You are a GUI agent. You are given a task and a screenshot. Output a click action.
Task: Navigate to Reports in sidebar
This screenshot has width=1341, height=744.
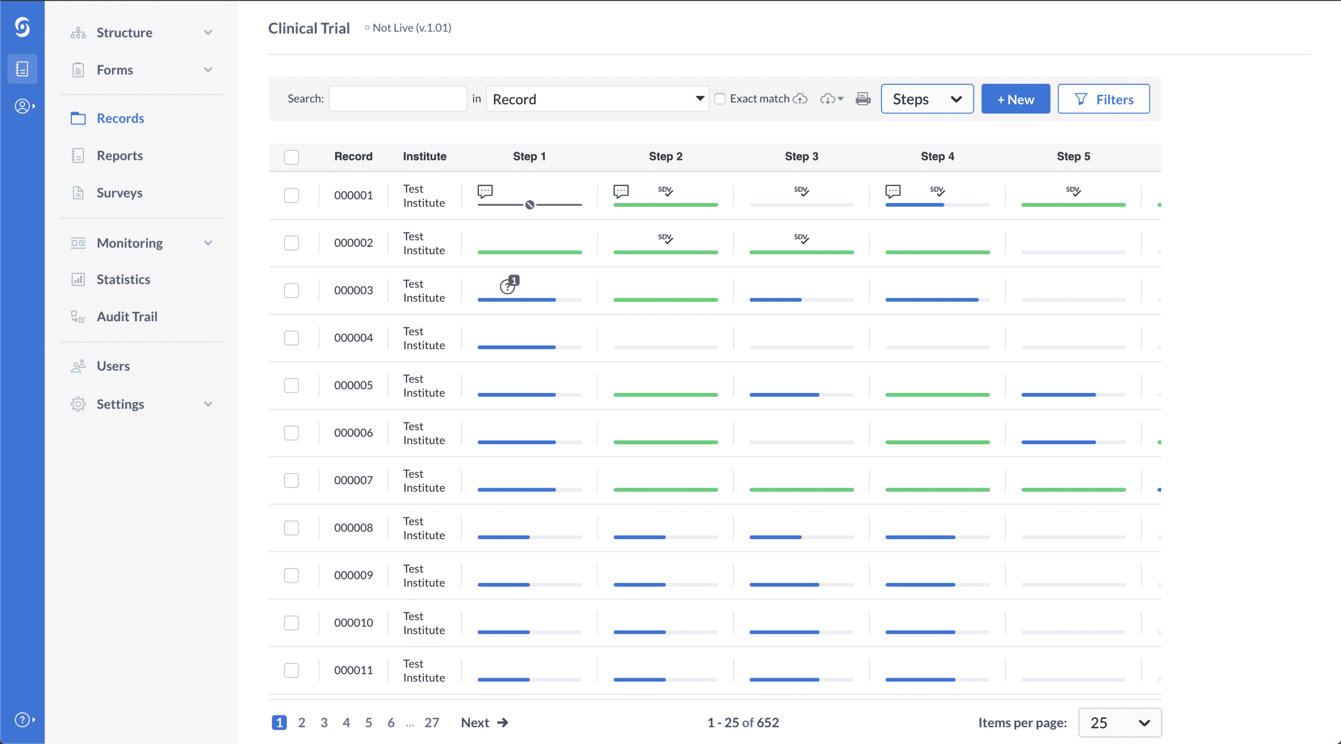(120, 155)
